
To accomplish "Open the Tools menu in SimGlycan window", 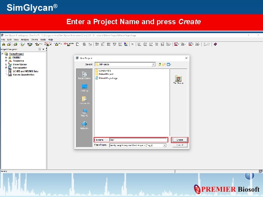I will click(x=43, y=40).
